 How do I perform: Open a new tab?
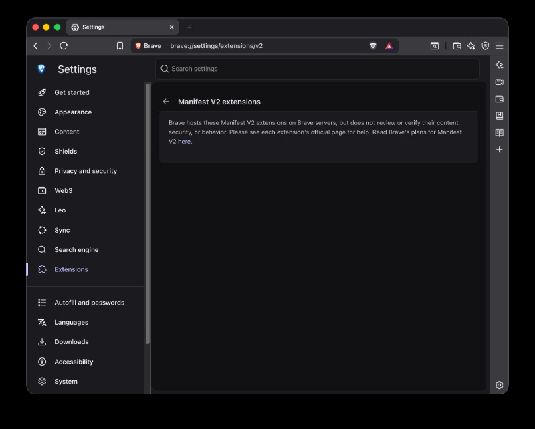coord(189,27)
